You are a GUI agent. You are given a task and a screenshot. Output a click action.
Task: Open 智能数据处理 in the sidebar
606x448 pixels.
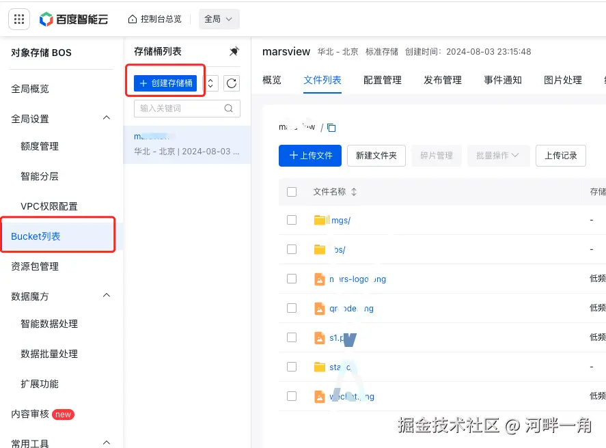click(49, 324)
